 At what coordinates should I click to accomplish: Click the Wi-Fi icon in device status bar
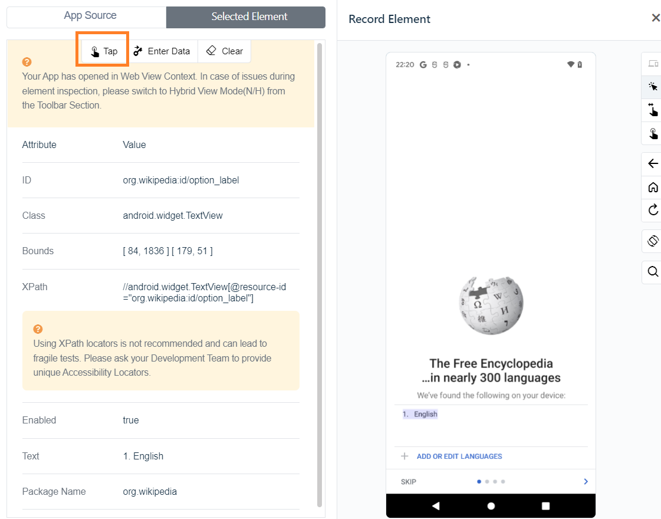coord(570,64)
